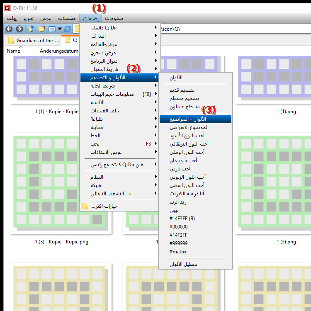
Task: Click folder icon in Guardians of the tab
Action: coord(11,41)
